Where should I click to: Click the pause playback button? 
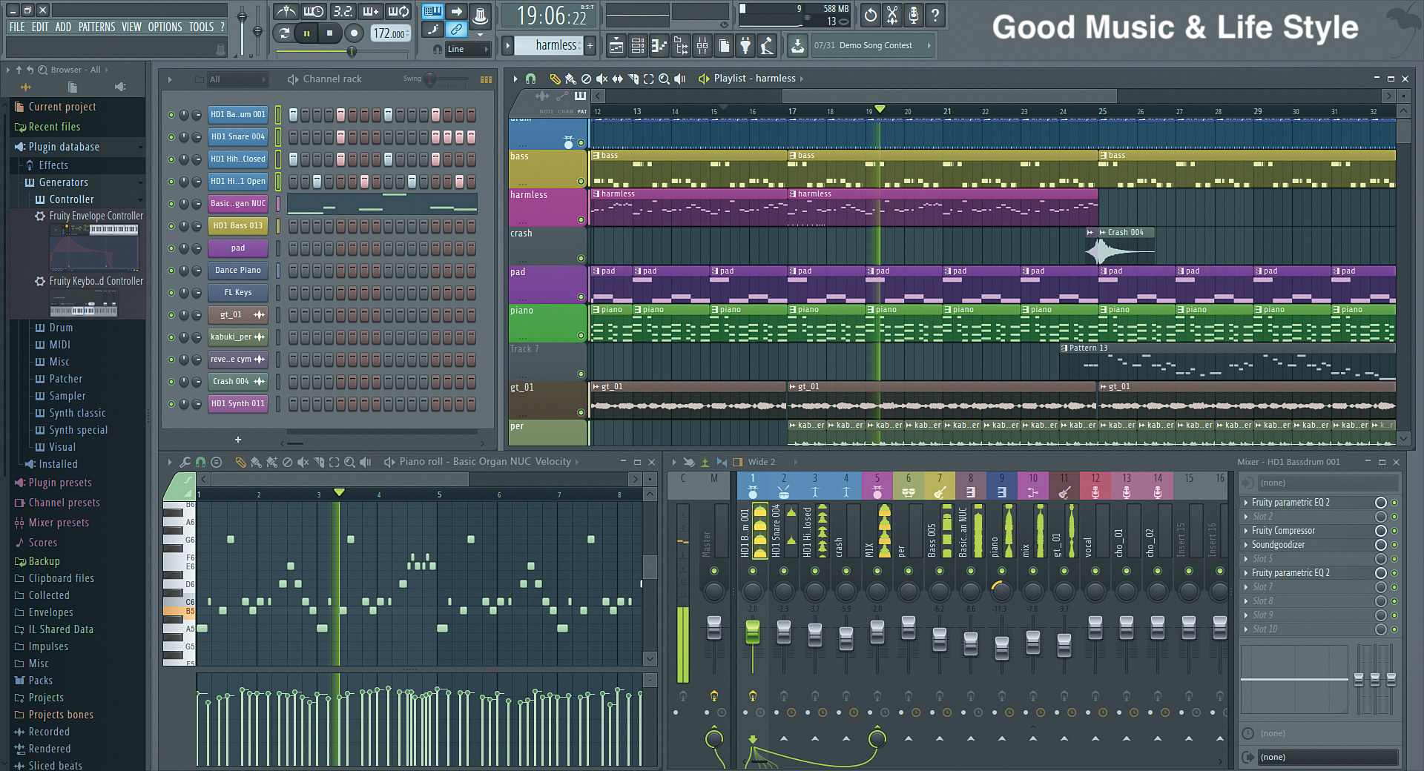306,33
